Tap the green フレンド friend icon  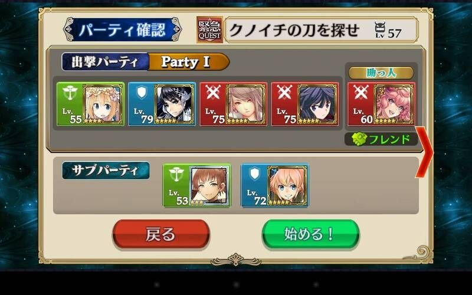(x=359, y=139)
